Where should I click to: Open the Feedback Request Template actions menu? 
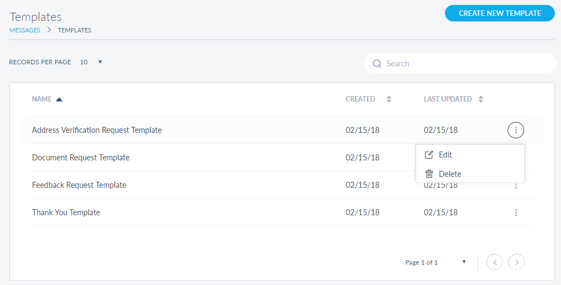pos(516,186)
